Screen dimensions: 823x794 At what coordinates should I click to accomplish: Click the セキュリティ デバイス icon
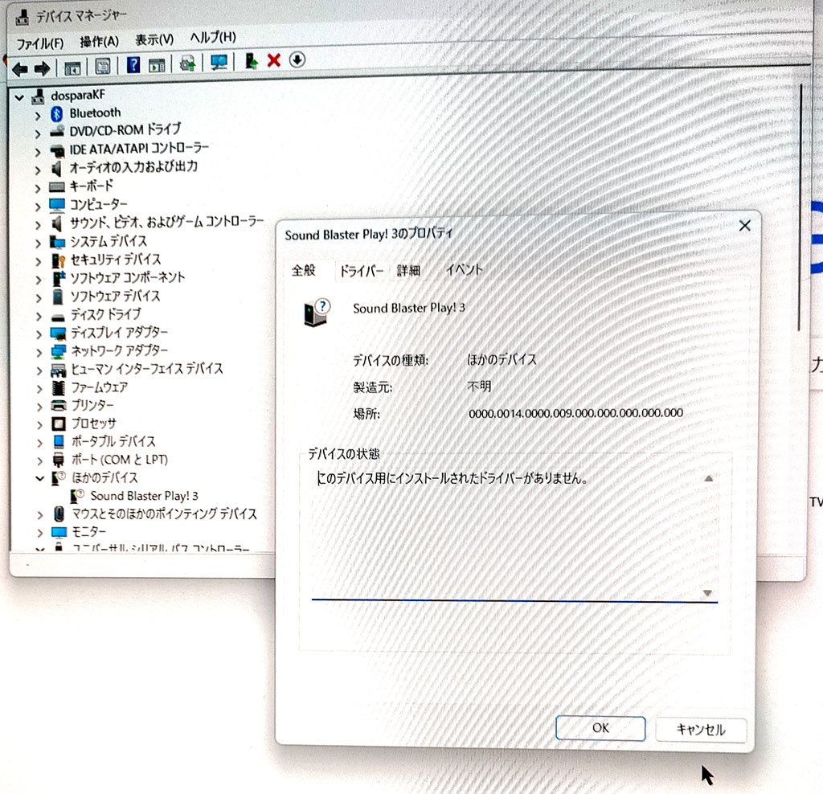point(58,260)
